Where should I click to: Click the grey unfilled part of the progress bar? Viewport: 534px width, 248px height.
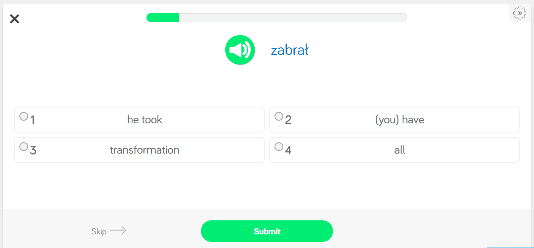[293, 18]
